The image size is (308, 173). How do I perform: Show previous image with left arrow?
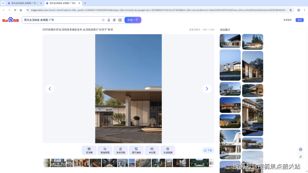click(50, 89)
